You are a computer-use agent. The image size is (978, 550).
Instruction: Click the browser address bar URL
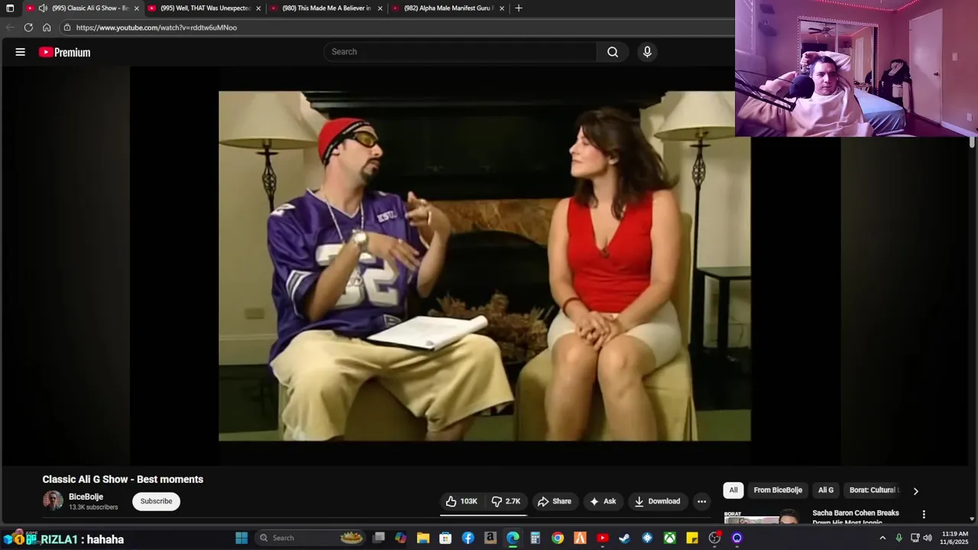[157, 27]
